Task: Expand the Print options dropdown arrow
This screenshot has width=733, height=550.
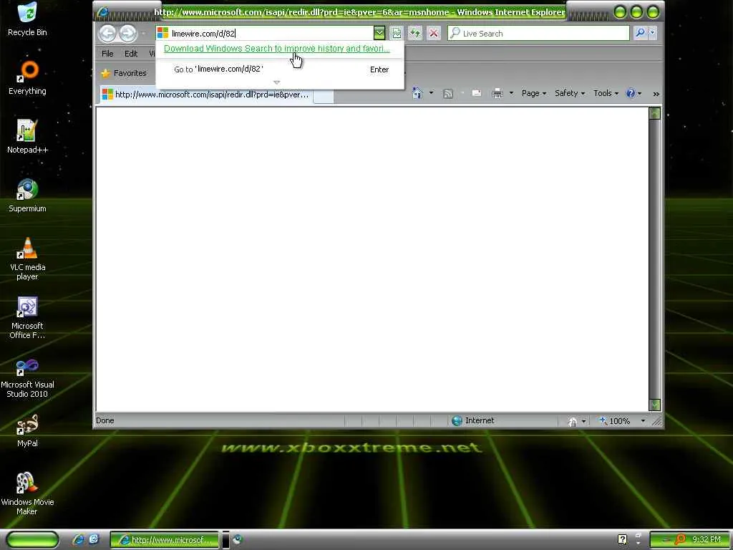Action: (x=511, y=93)
